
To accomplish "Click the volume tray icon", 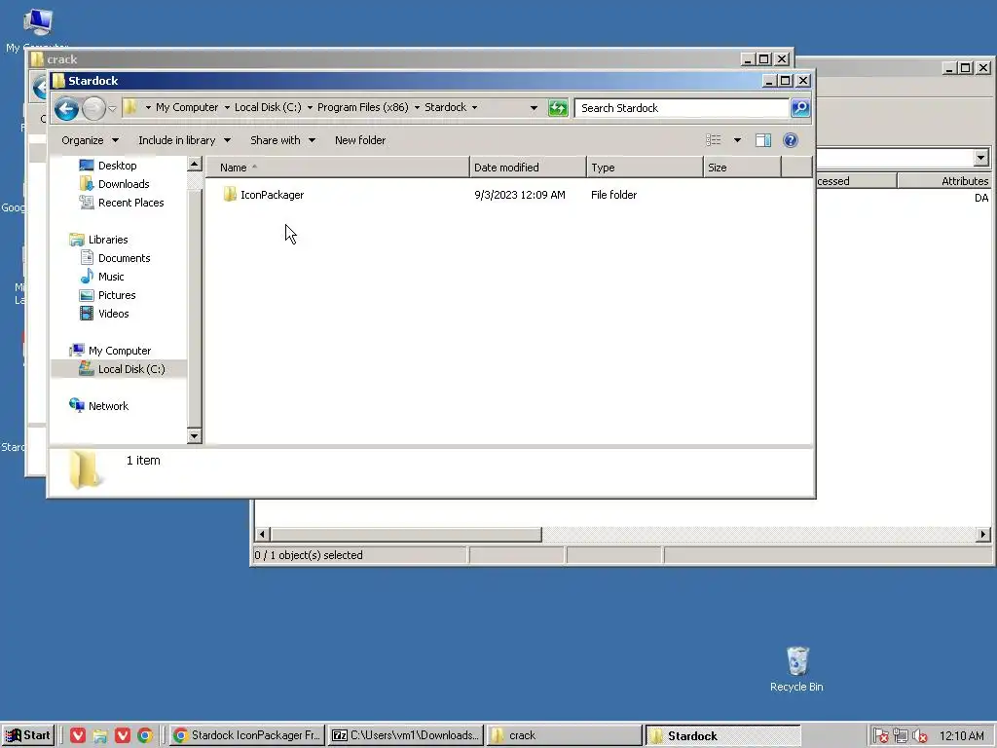I will pos(919,735).
